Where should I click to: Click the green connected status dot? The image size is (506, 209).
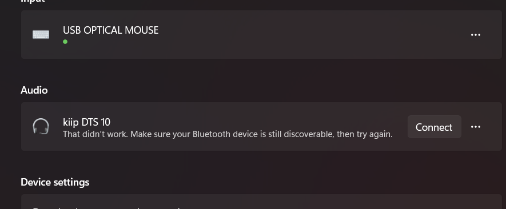tap(65, 42)
